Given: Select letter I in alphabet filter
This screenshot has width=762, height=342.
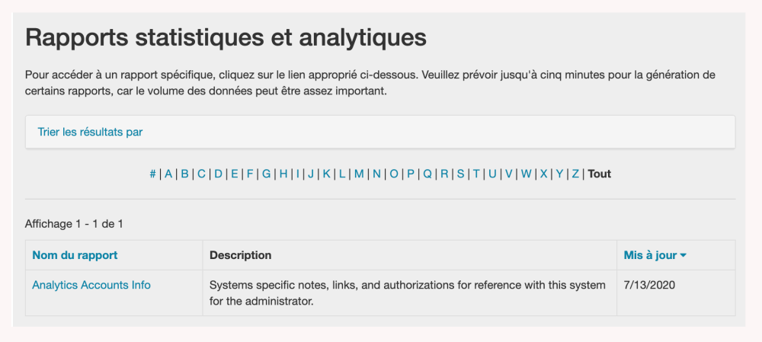Looking at the screenshot, I should pyautogui.click(x=298, y=174).
